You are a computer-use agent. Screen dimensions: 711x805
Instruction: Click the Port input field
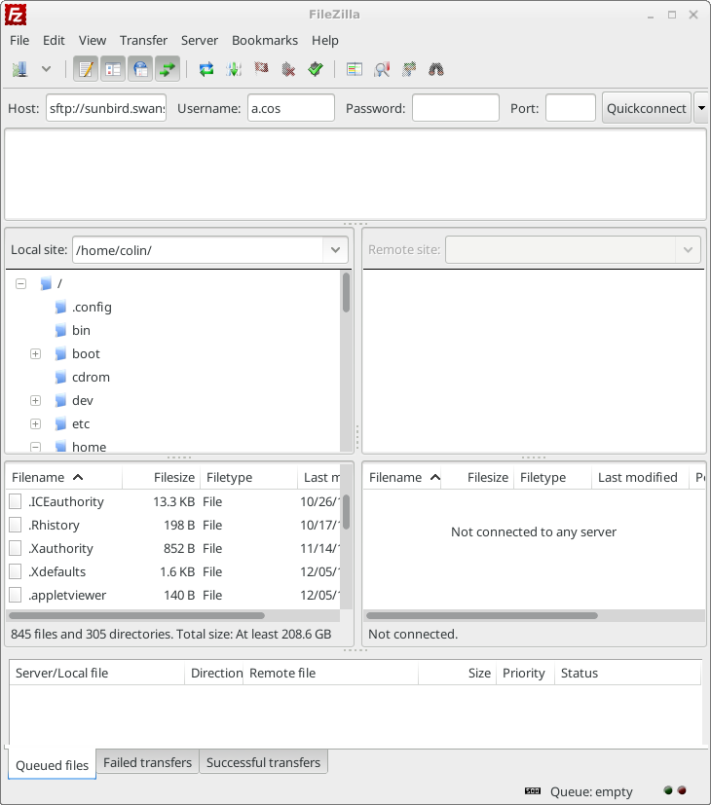(x=570, y=108)
